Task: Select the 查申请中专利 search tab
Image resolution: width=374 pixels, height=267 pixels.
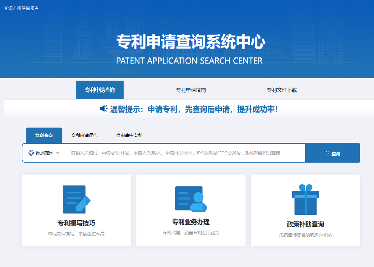Action: (129, 135)
